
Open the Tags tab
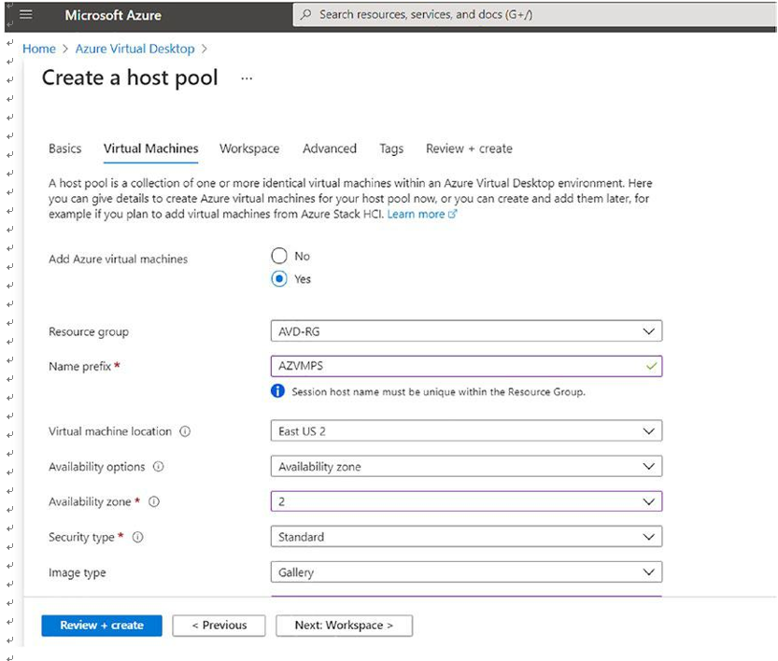(391, 148)
